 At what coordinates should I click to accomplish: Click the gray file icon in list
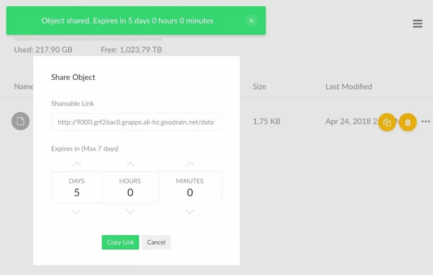20,121
